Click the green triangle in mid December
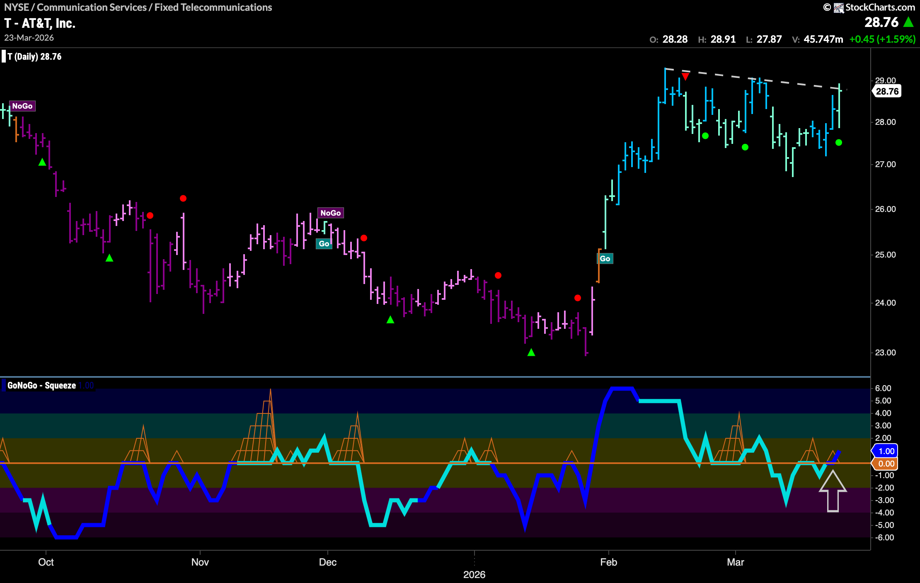Image resolution: width=920 pixels, height=583 pixels. point(390,320)
